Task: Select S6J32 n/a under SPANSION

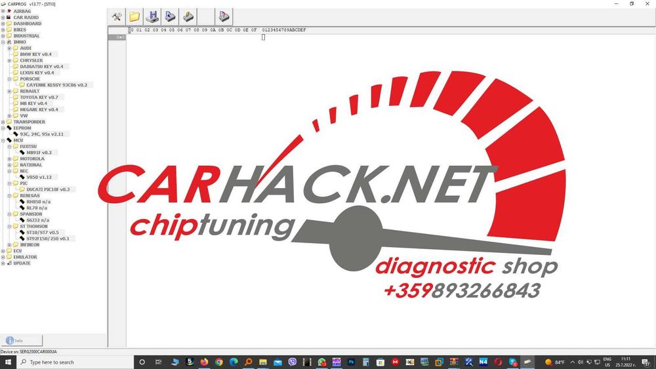Action: [x=37, y=220]
